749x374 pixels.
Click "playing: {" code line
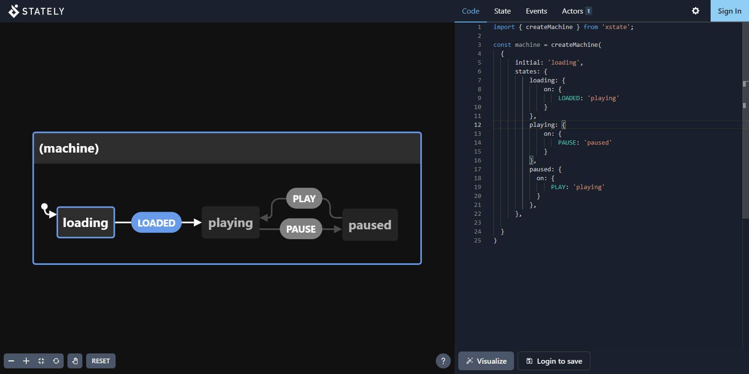(547, 125)
